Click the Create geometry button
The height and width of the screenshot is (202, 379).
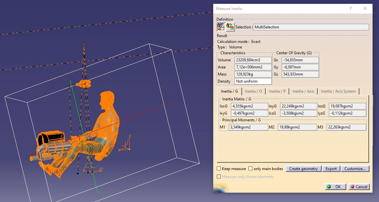(x=303, y=168)
